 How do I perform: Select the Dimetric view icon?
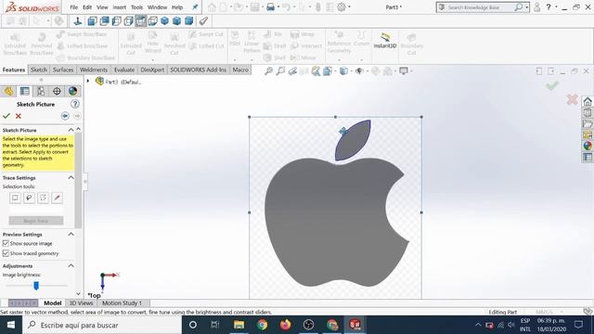click(189, 21)
